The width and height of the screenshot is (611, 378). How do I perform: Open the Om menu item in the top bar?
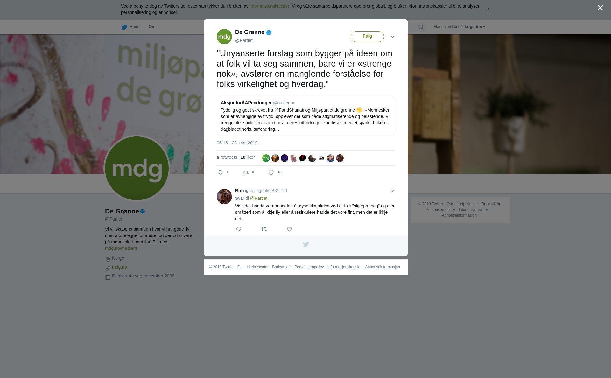point(152,27)
